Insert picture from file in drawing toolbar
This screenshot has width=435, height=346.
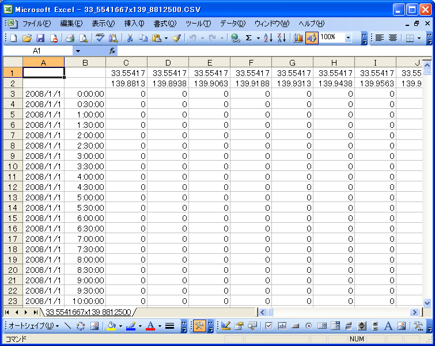click(x=94, y=326)
